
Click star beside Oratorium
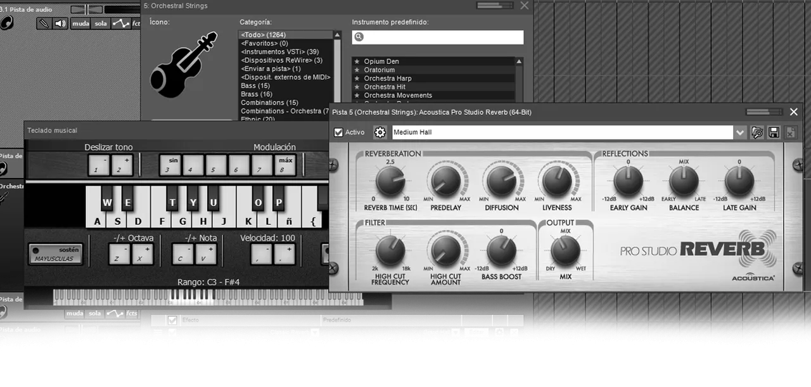pyautogui.click(x=357, y=70)
